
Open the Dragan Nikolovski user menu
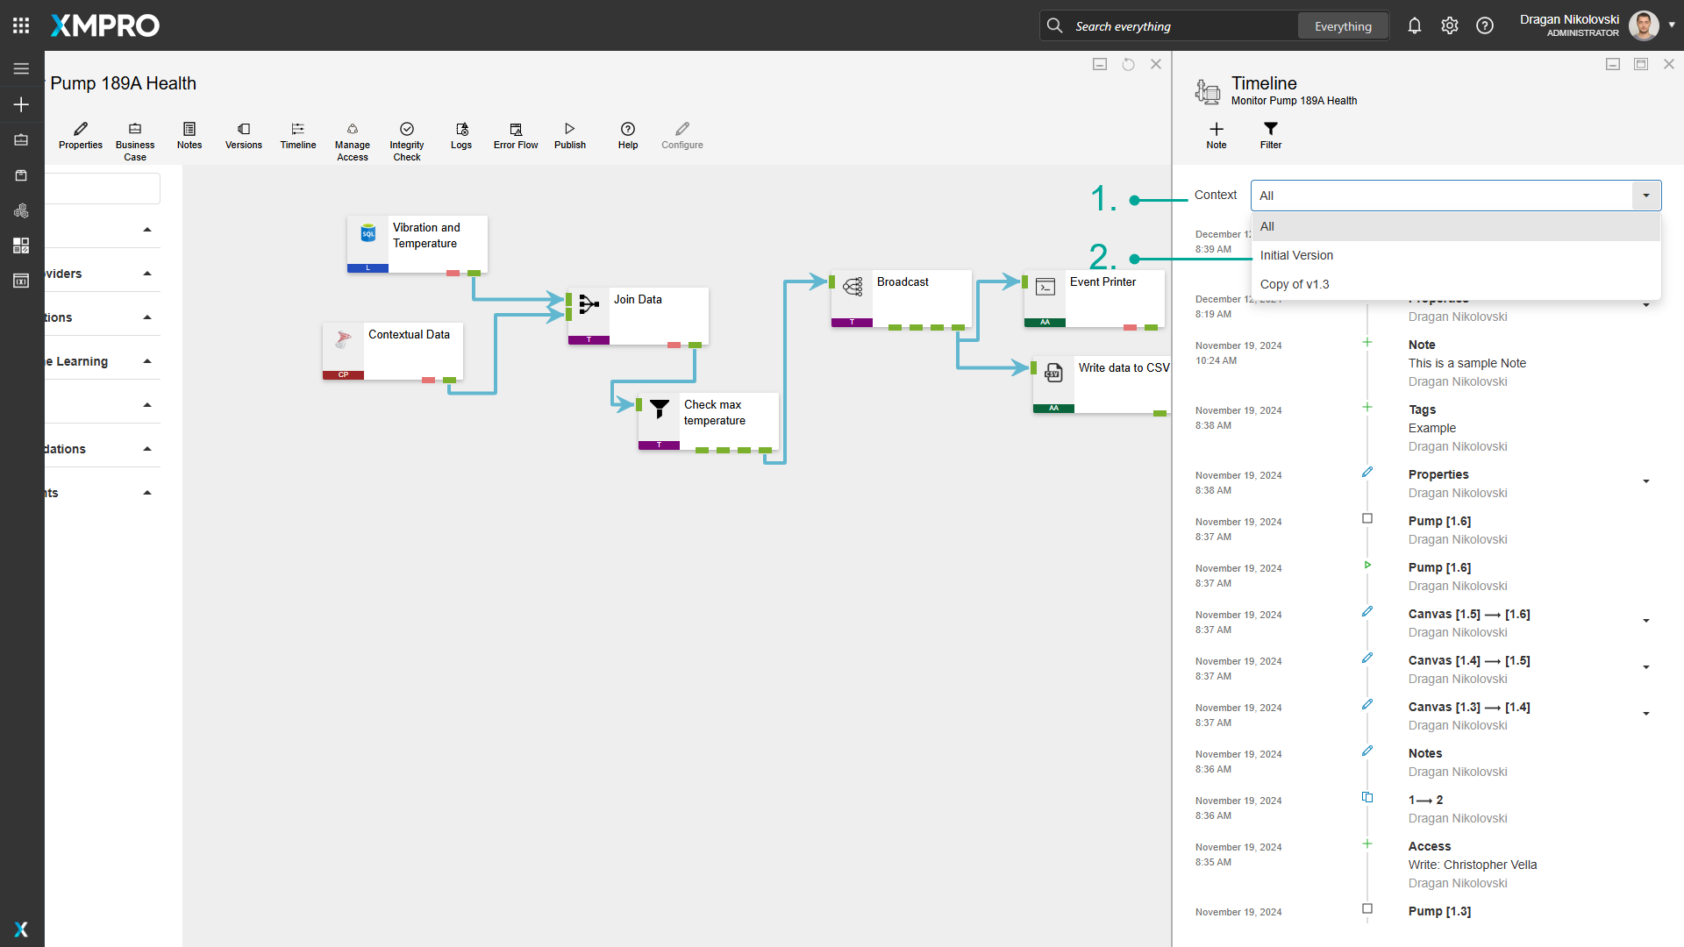[1598, 25]
